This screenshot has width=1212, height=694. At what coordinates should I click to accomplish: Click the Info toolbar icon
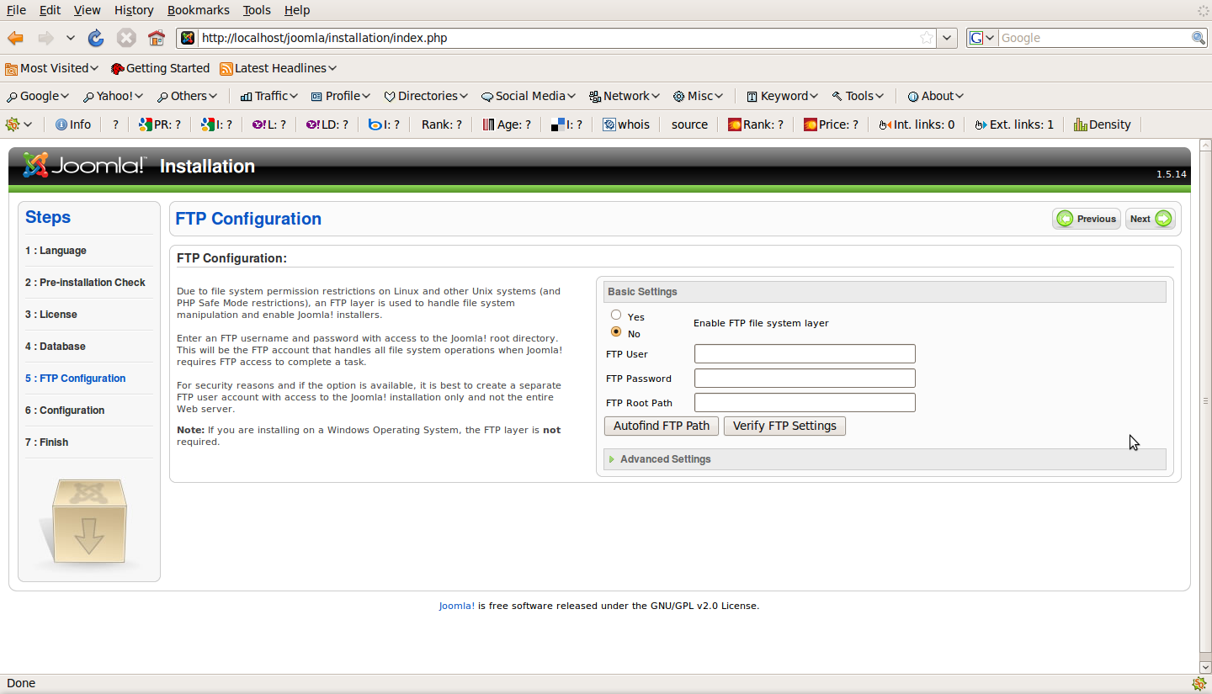click(73, 124)
